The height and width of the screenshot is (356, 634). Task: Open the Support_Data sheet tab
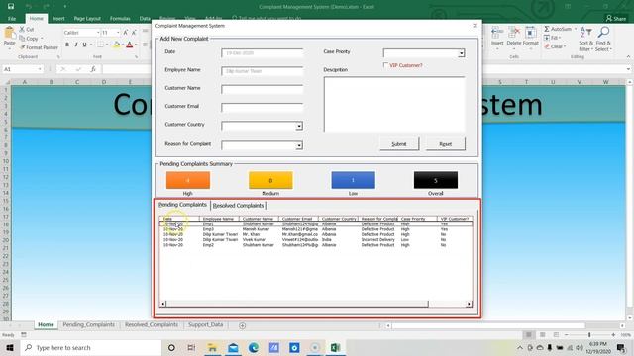(205, 324)
